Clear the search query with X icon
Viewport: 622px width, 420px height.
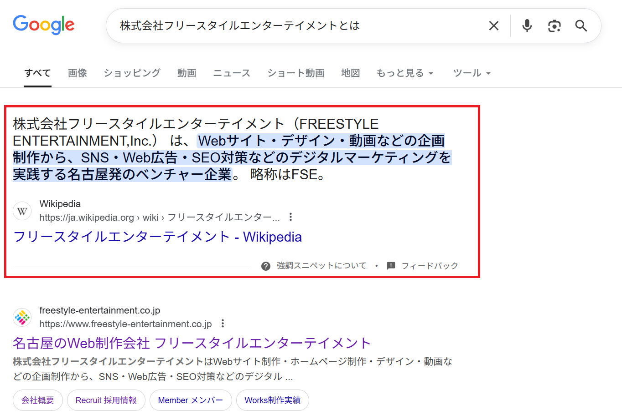[494, 26]
